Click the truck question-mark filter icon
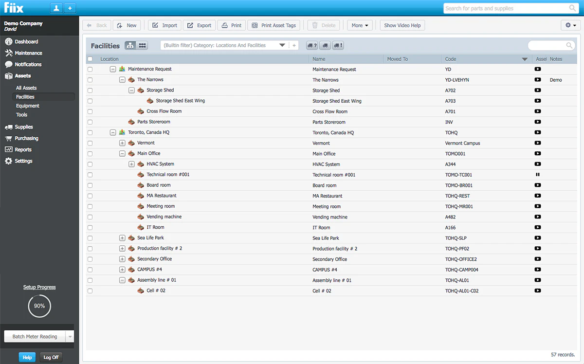Screen dimensions: 584x364 click(x=312, y=45)
